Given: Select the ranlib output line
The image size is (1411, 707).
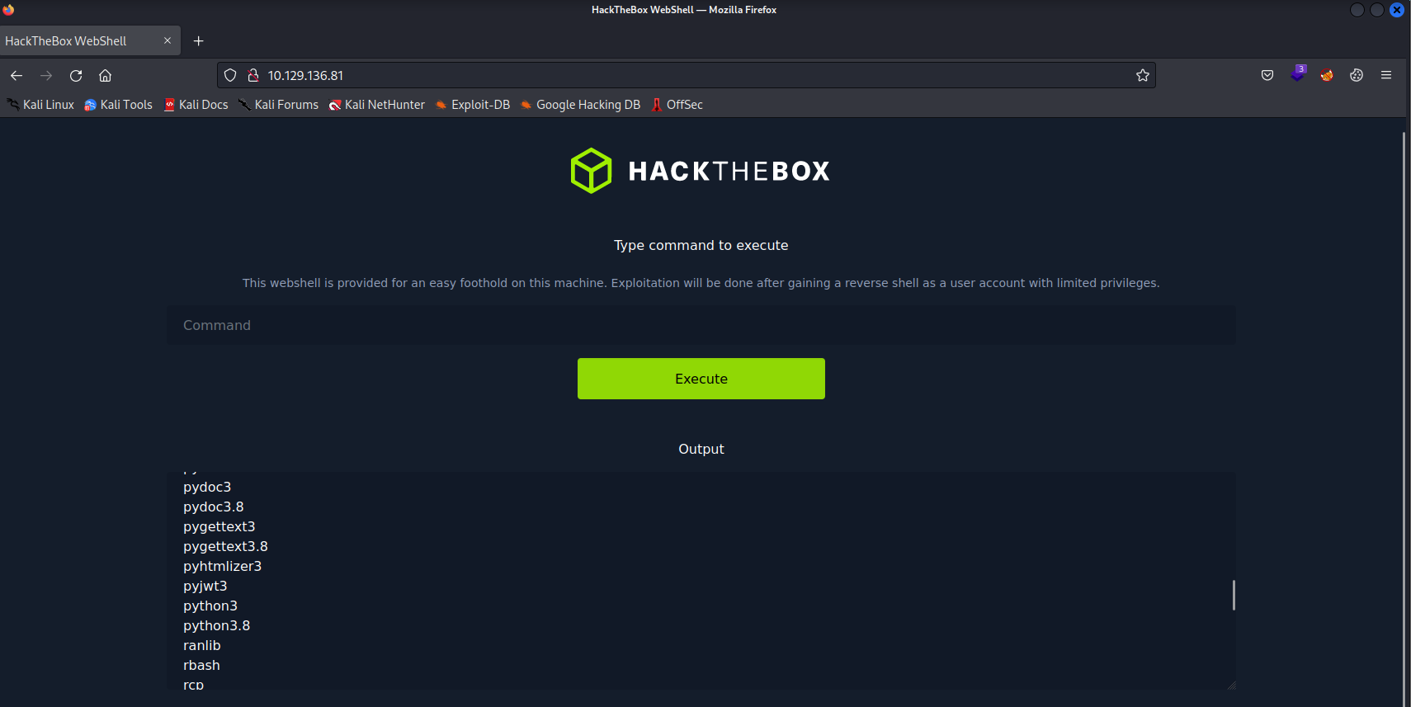Looking at the screenshot, I should click(x=202, y=645).
